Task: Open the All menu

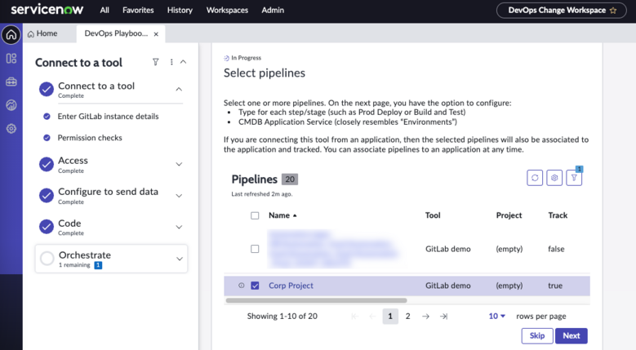Action: click(x=105, y=10)
